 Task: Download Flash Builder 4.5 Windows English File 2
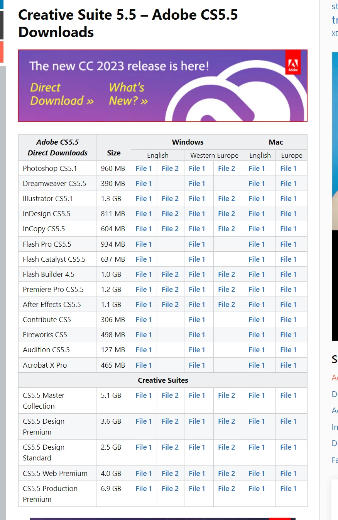coord(170,274)
